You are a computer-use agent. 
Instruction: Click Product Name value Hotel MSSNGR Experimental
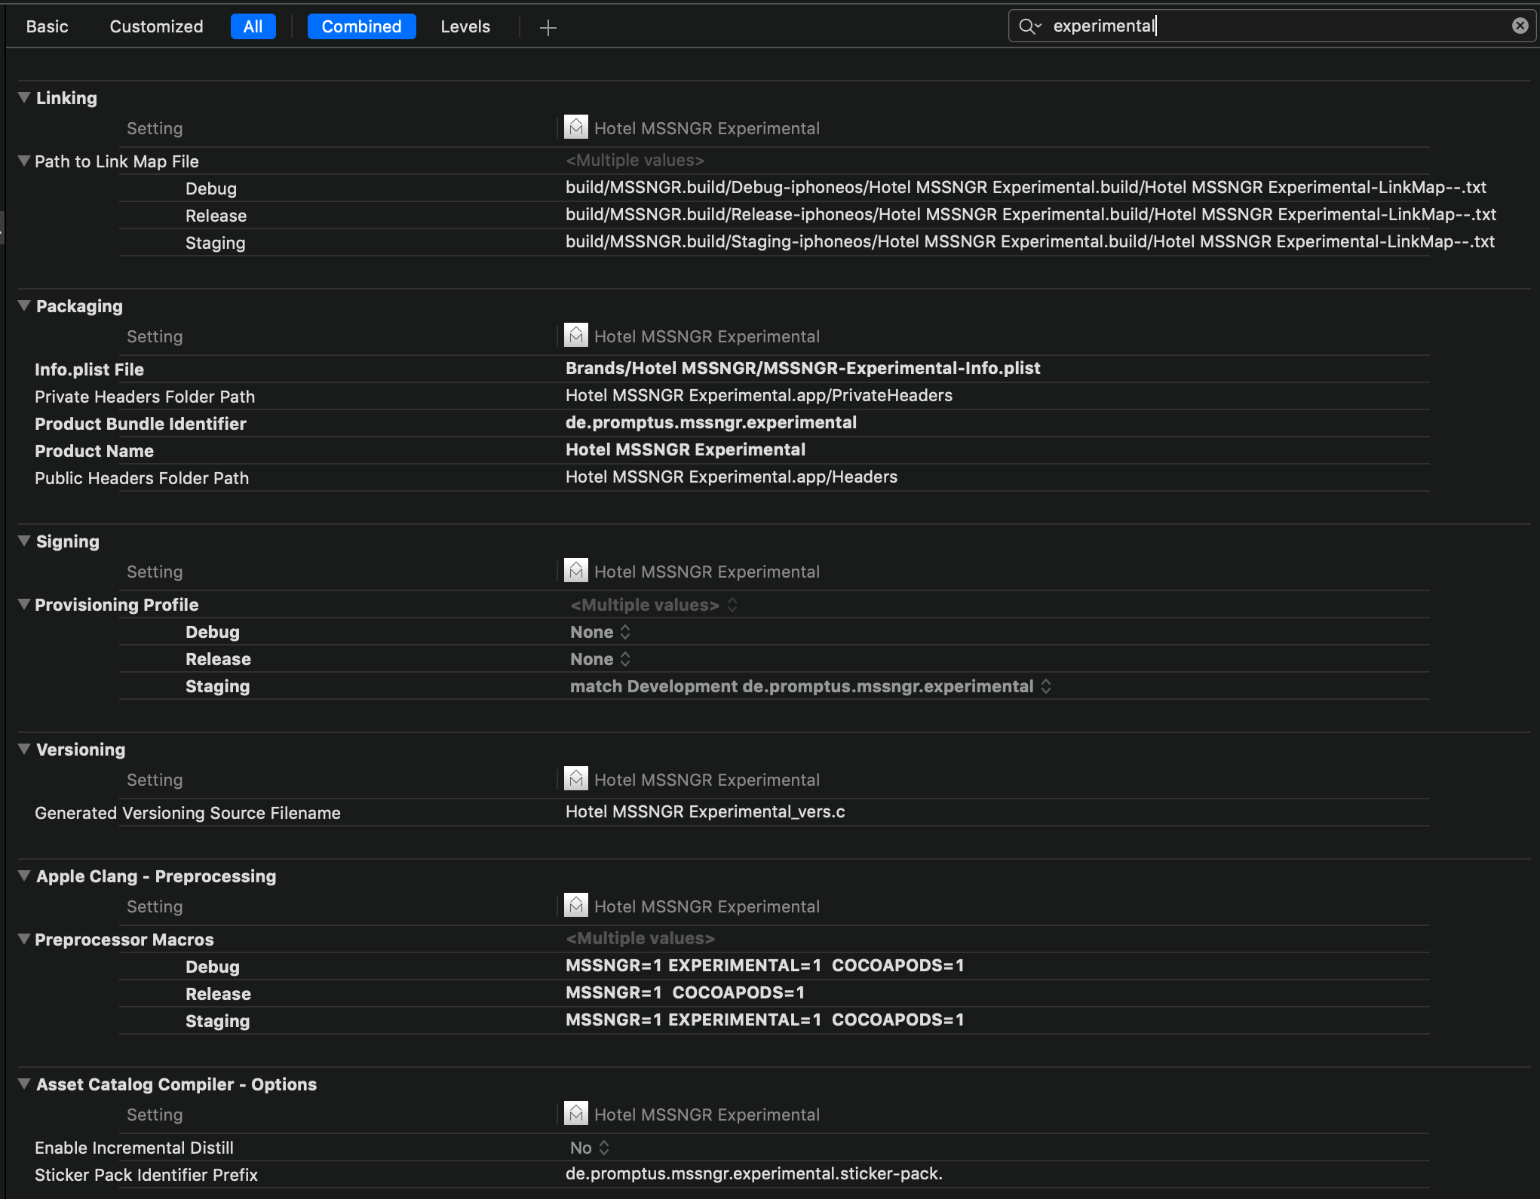tap(686, 449)
